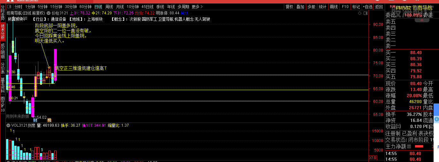Select the 5分钟 period

point(43,7)
